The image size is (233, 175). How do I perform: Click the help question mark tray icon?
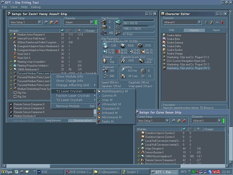[x=210, y=172]
